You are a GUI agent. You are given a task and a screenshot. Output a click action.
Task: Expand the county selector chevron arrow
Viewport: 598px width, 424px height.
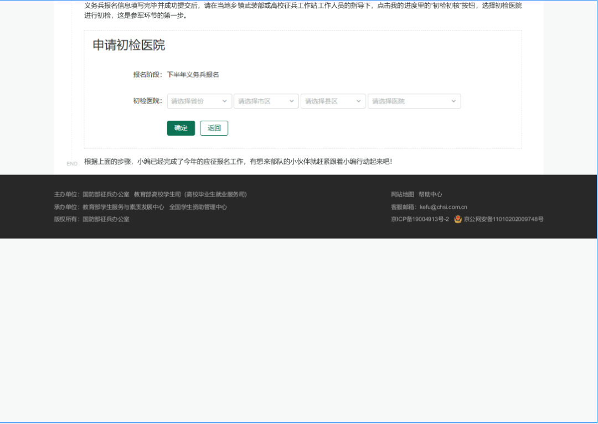[358, 101]
